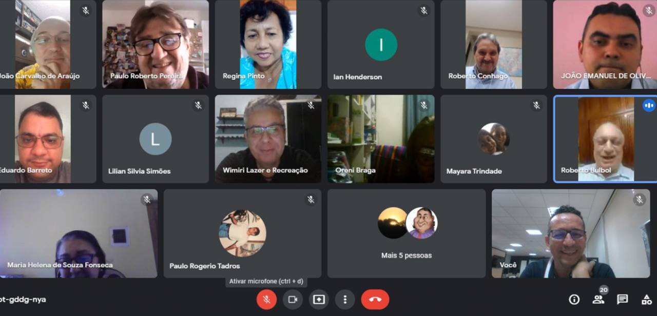Click muted mic icon on Ian Henderson tile

coord(423,10)
